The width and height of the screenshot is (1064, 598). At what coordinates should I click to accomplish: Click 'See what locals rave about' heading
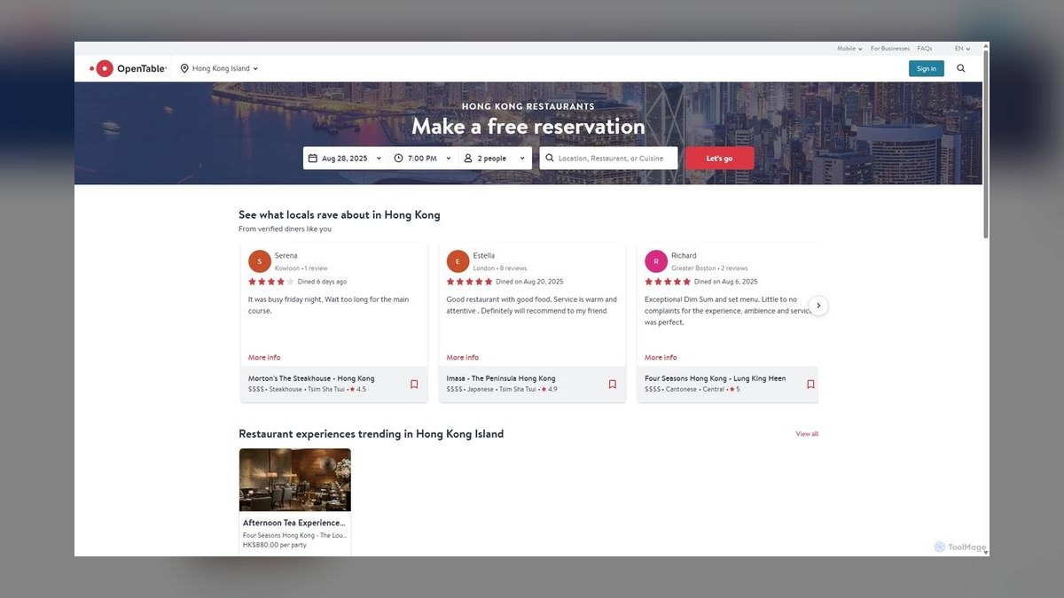pos(340,215)
